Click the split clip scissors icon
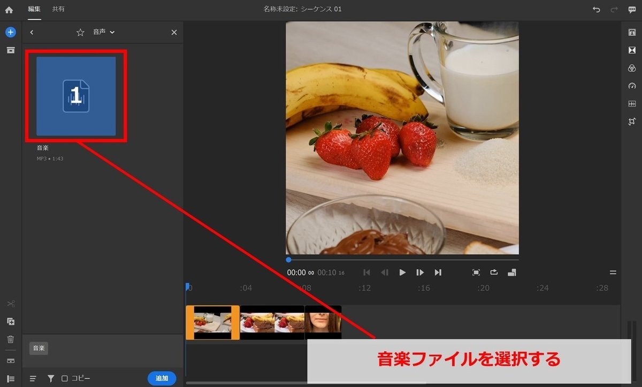 (x=11, y=304)
